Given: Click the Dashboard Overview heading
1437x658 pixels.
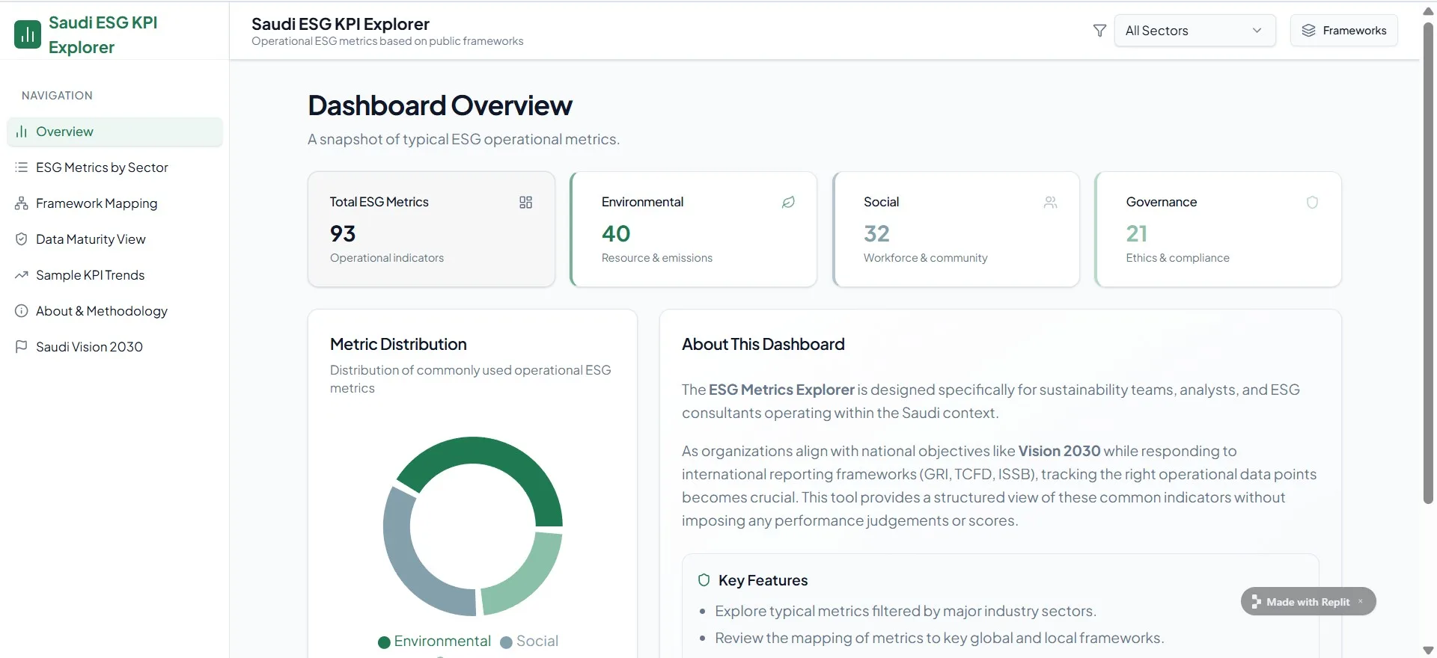Looking at the screenshot, I should pyautogui.click(x=440, y=105).
